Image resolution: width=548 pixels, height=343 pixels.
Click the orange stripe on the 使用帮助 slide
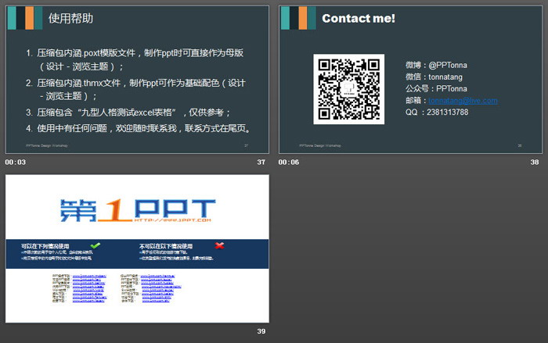pyautogui.click(x=29, y=18)
